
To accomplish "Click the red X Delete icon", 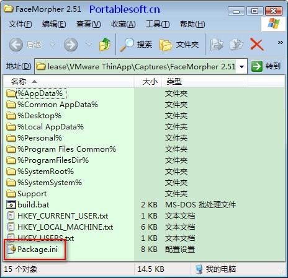I will [x=257, y=44].
